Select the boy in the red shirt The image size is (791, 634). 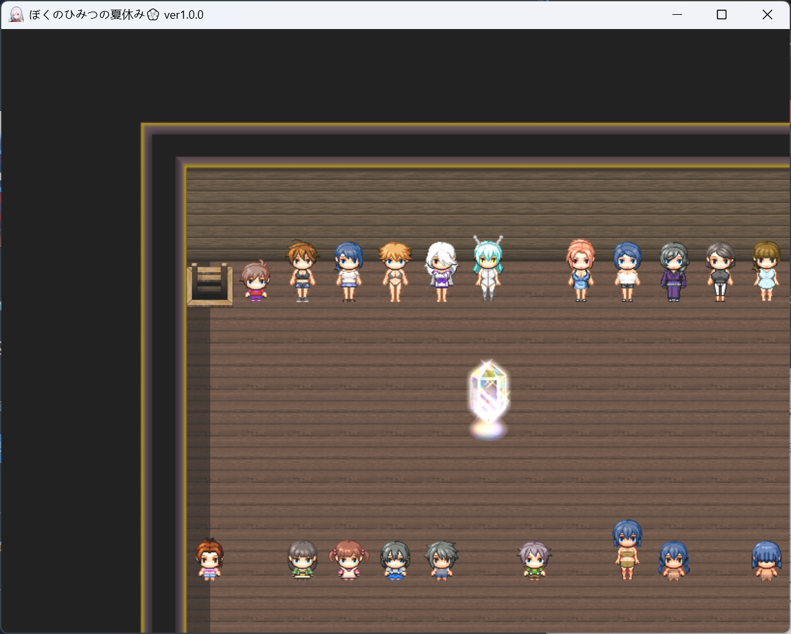256,282
